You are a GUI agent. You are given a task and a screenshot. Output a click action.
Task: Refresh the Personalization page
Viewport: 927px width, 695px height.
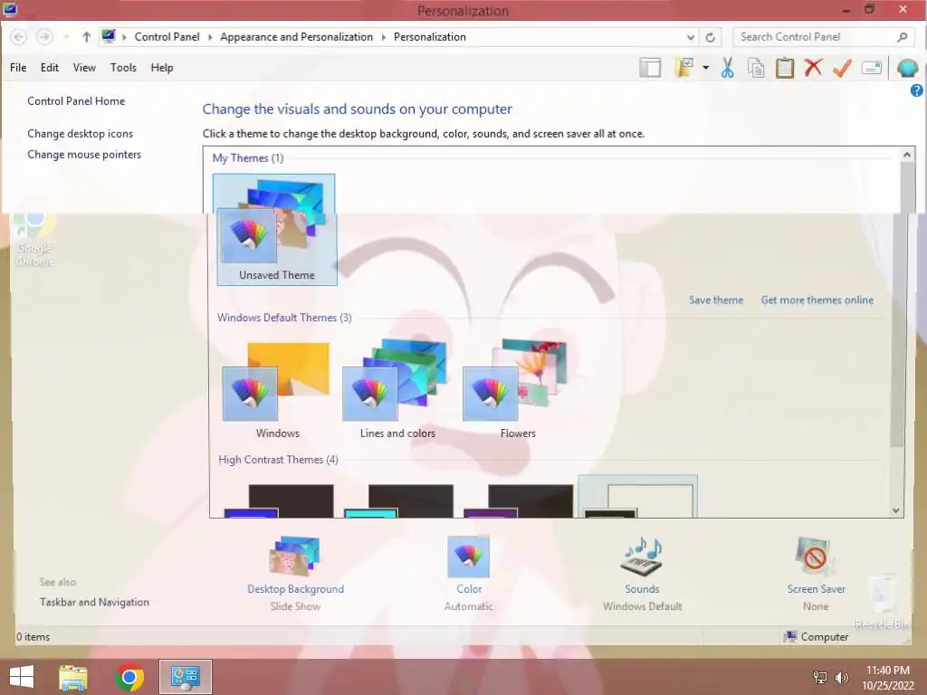[x=710, y=37]
